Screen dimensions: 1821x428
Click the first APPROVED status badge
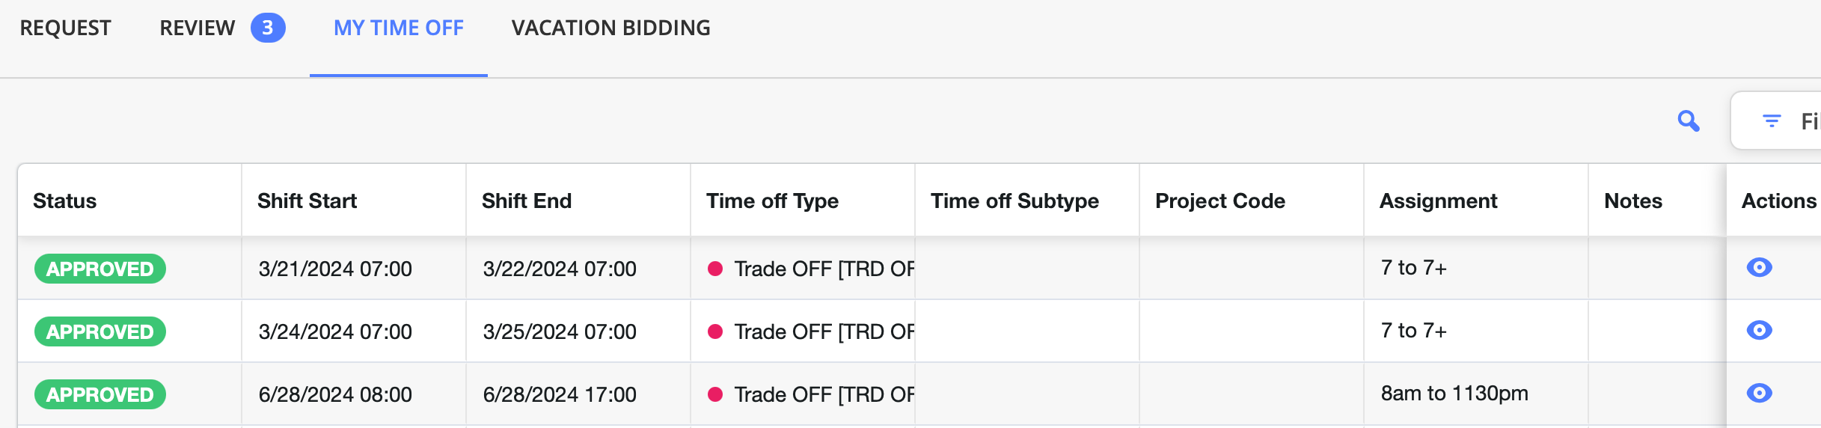100,269
